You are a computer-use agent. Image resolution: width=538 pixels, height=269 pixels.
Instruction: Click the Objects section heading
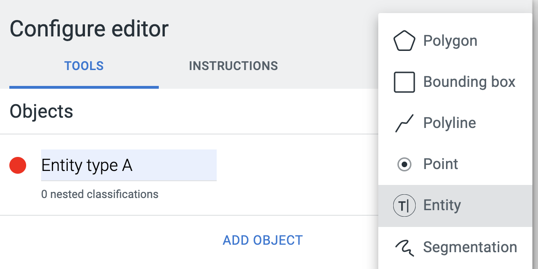41,111
